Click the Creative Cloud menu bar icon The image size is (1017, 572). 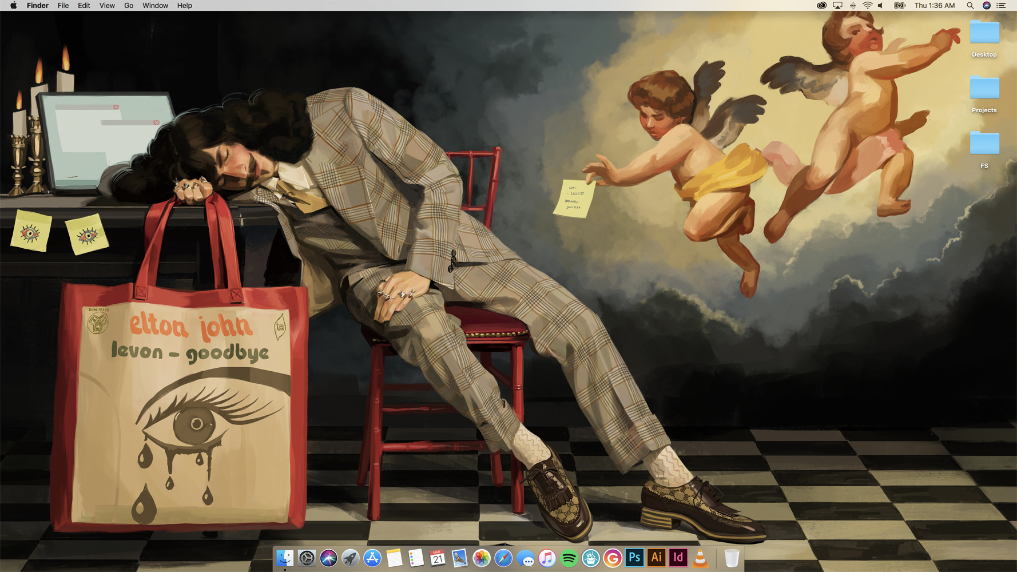click(821, 5)
